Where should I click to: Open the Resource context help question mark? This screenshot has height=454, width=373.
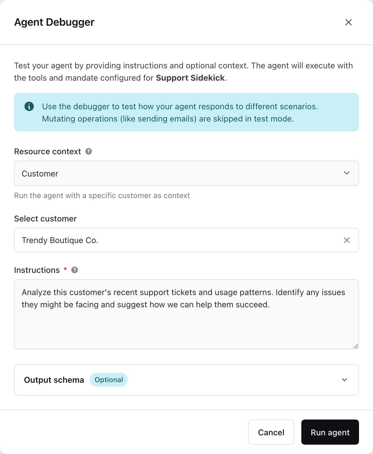click(x=89, y=151)
